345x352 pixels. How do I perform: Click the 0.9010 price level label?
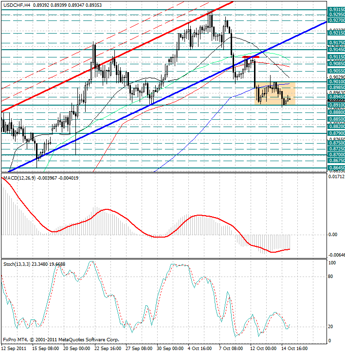(x=336, y=81)
